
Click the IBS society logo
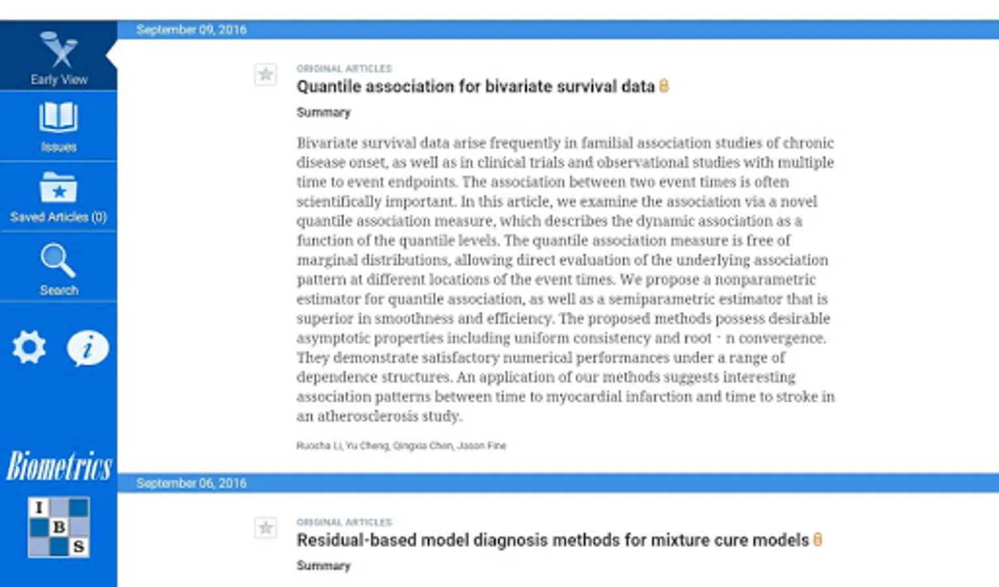[x=59, y=527]
